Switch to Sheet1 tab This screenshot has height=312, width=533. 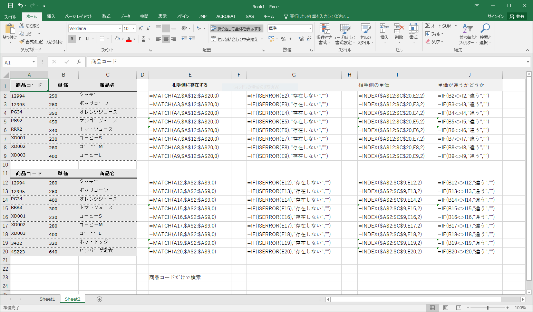(x=47, y=299)
